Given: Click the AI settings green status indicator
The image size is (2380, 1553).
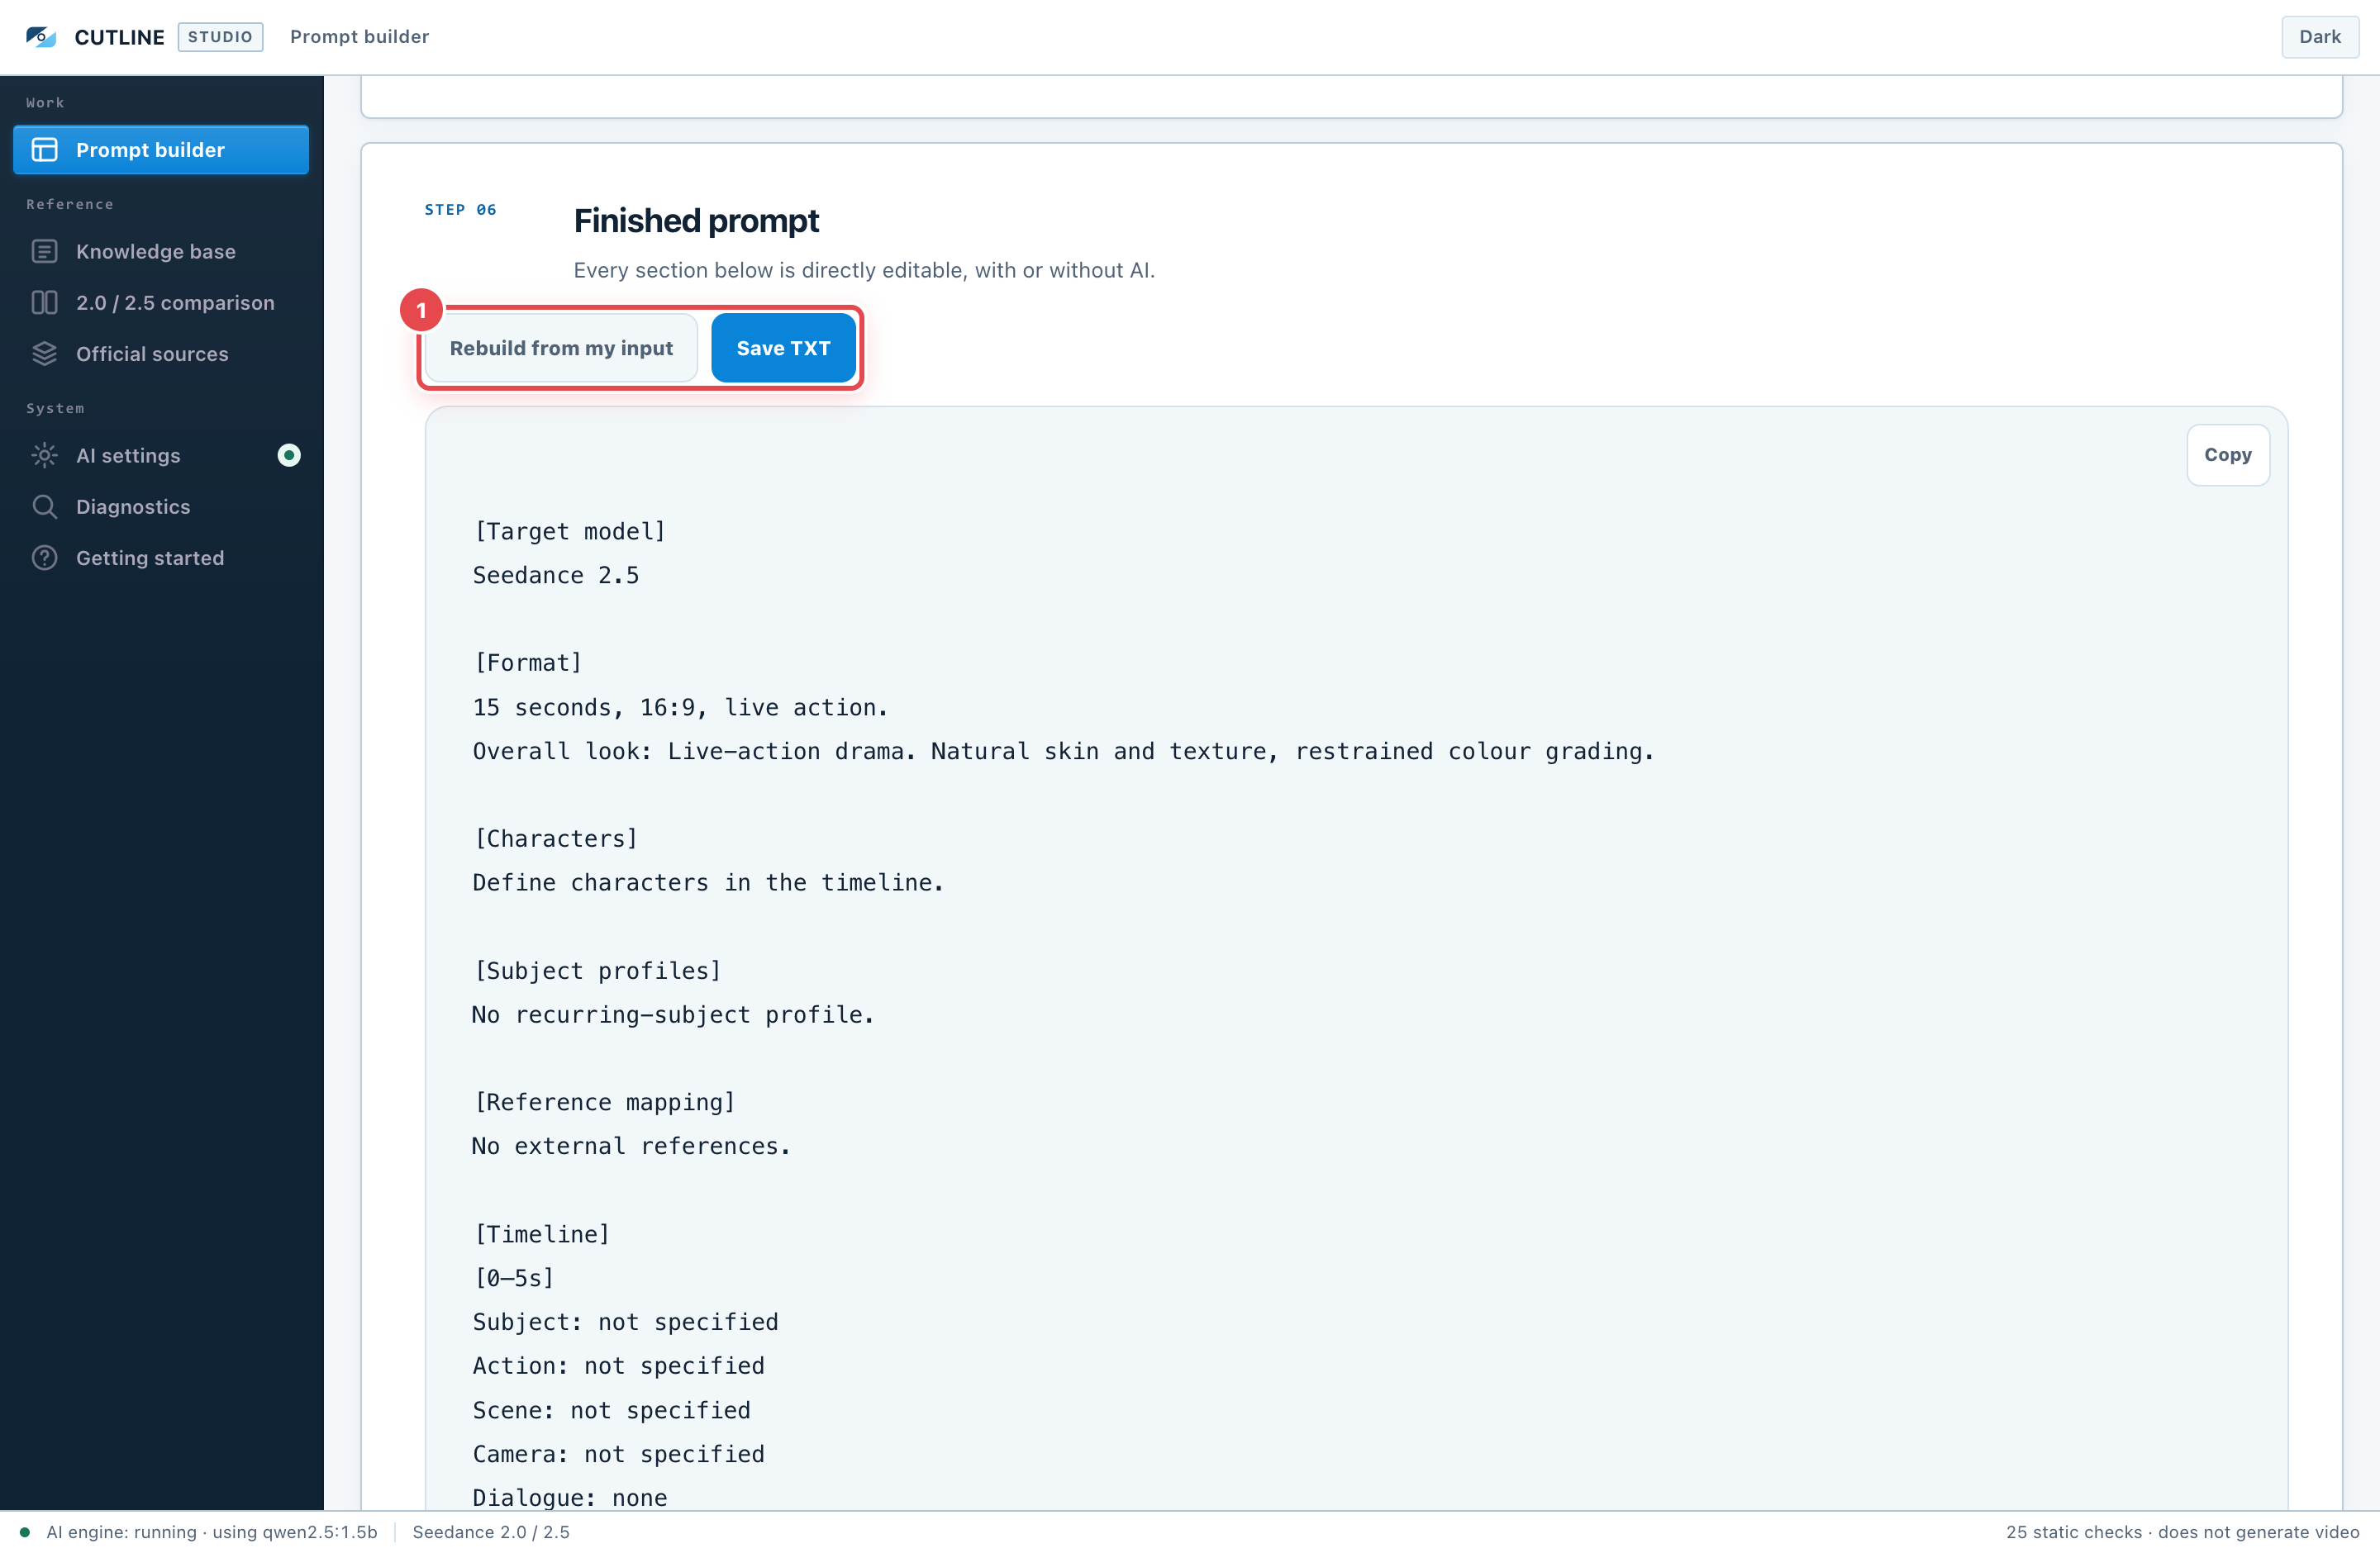Looking at the screenshot, I should pos(289,456).
